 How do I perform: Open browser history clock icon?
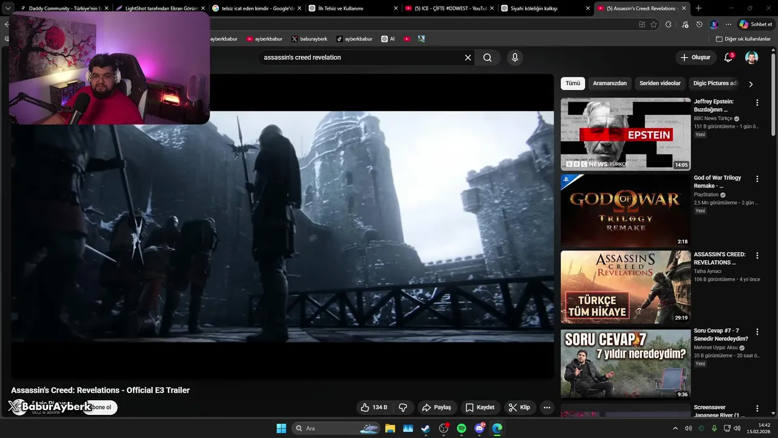coord(700,24)
